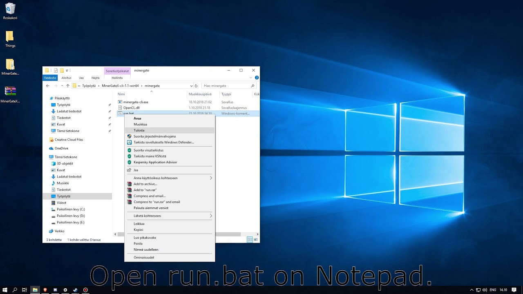
Task: Open Explorer help question mark
Action: point(257,78)
